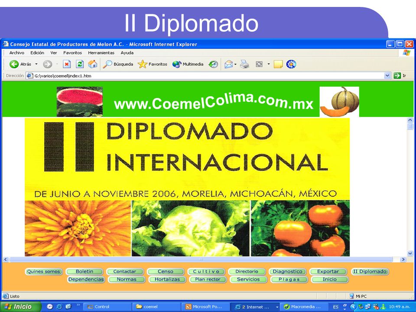This screenshot has width=416, height=312.
Task: Open the Boletin button
Action: click(x=84, y=271)
